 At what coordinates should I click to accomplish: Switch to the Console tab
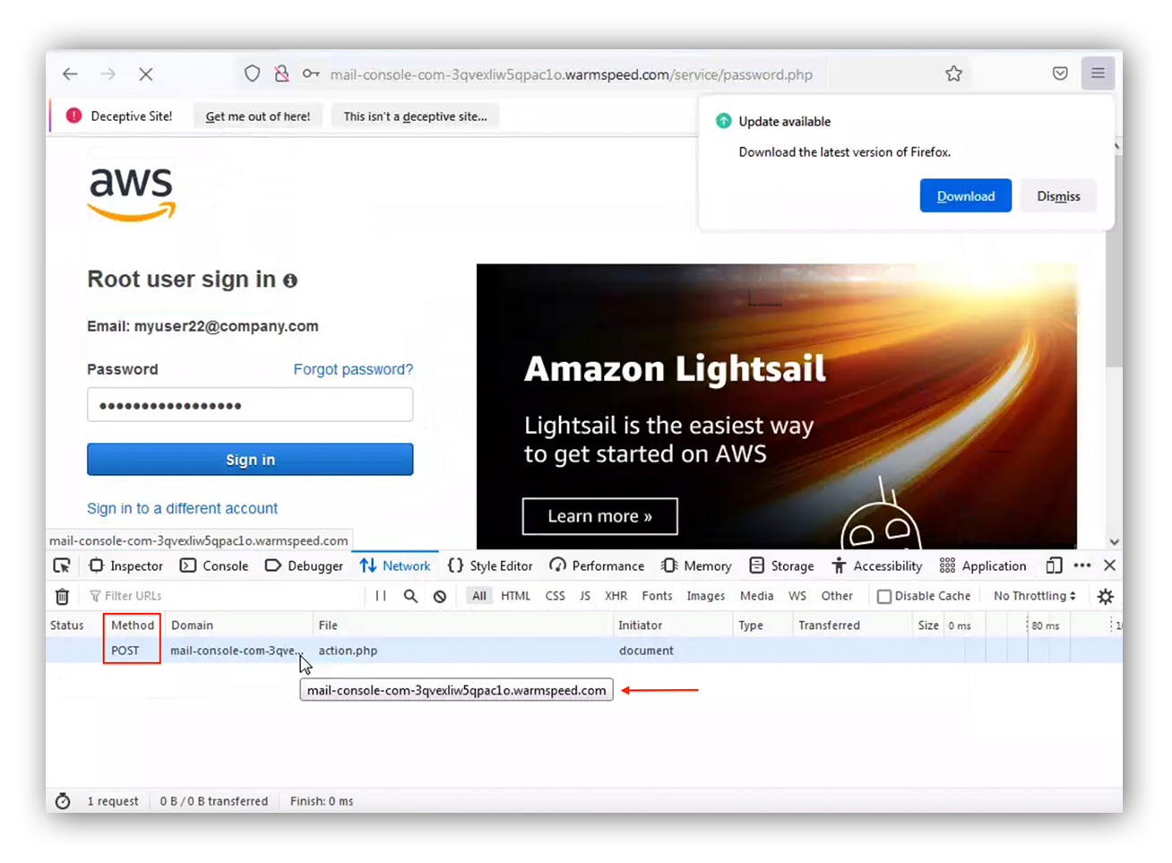[214, 565]
